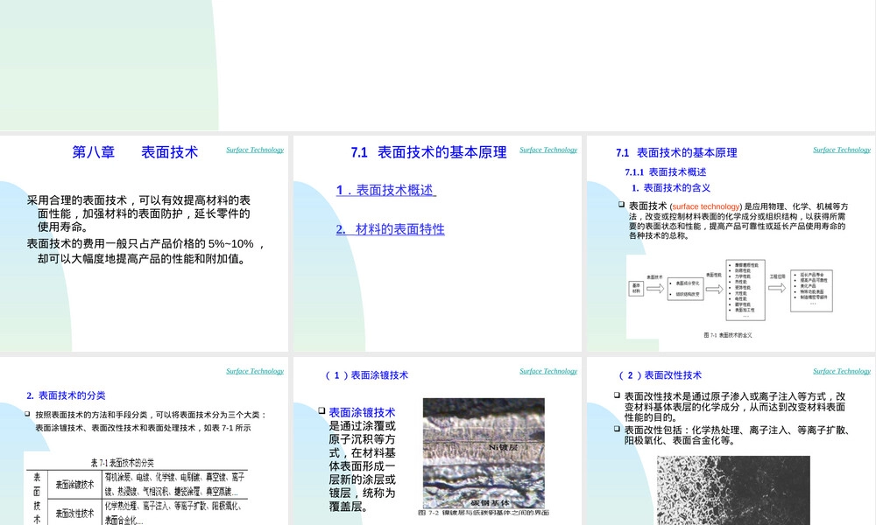Click the heading ( 2 ) 表面改性技术
This screenshot has width=876, height=525.
(x=660, y=375)
